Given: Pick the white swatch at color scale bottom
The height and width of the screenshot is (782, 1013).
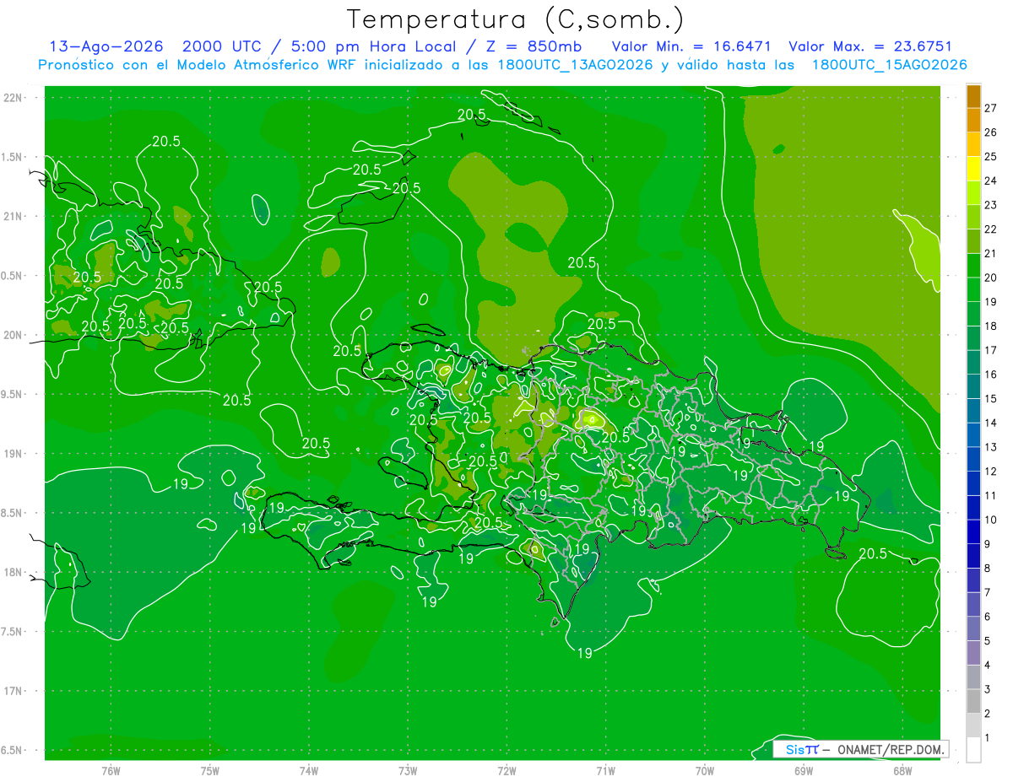Looking at the screenshot, I should pyautogui.click(x=973, y=750).
